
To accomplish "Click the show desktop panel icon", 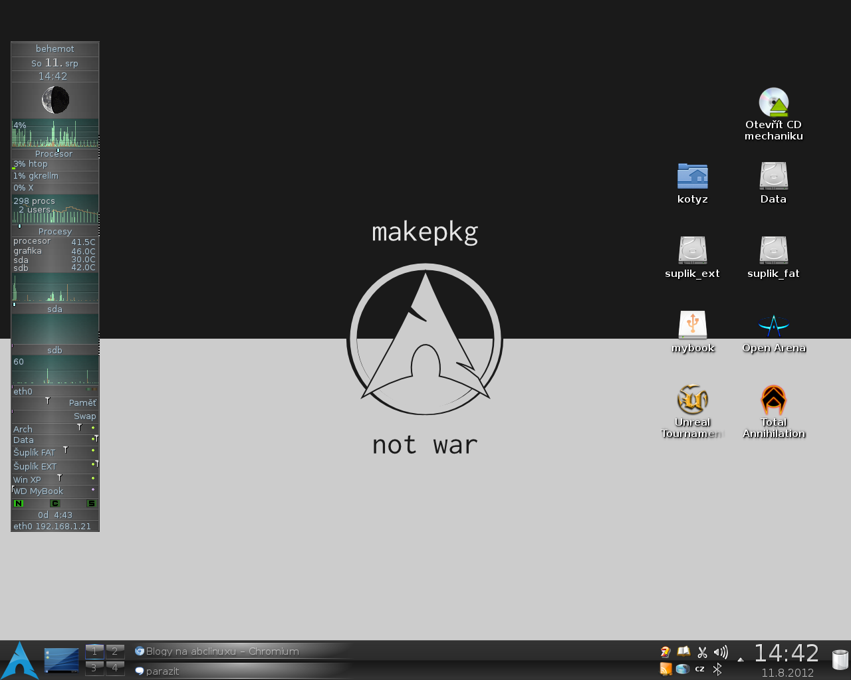I will click(61, 660).
